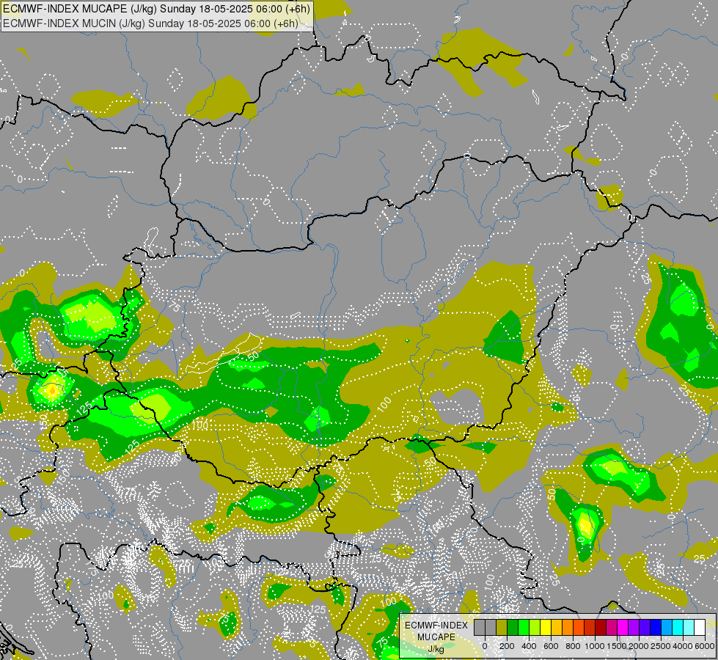Click the cyan legend swatch

(x=678, y=628)
